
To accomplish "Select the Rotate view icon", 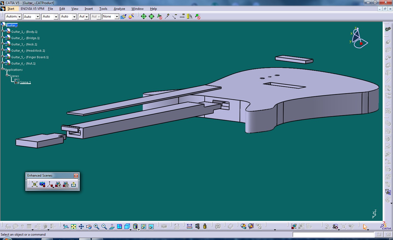I will pyautogui.click(x=89, y=227).
